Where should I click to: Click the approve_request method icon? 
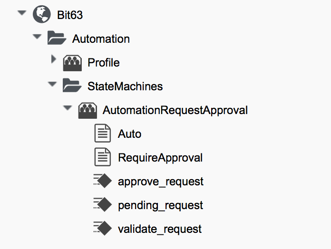[103, 181]
